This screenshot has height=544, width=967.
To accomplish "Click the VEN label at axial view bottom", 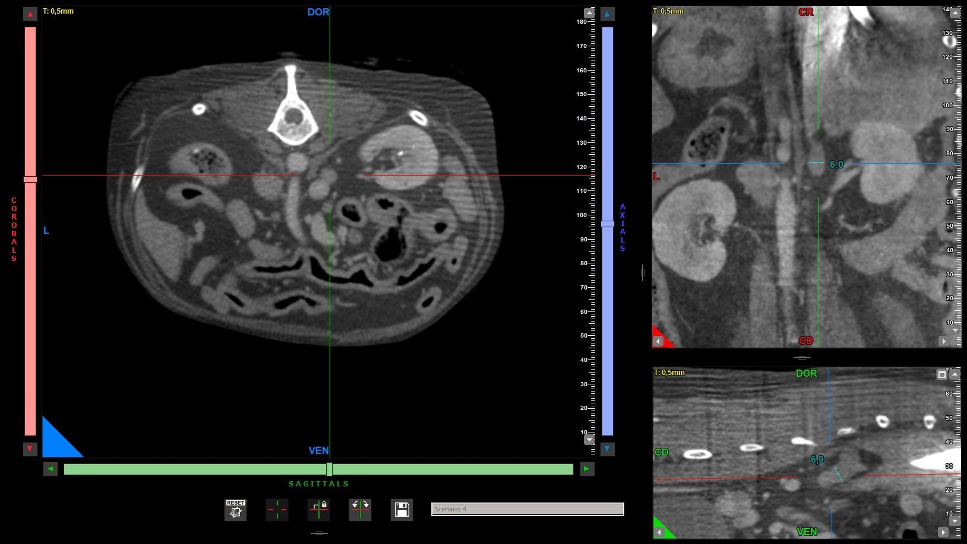I will (x=318, y=450).
